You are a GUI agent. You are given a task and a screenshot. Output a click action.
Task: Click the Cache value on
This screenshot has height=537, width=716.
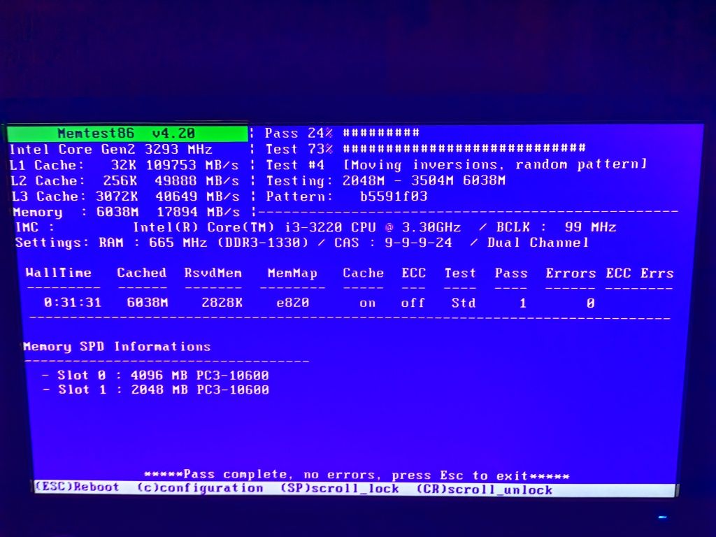(368, 303)
